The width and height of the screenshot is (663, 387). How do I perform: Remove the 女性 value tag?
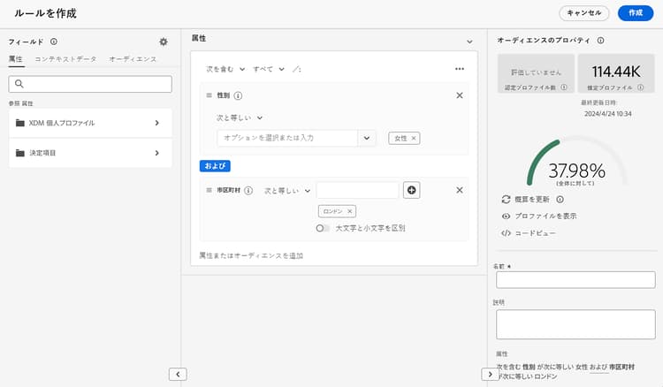[x=414, y=138]
